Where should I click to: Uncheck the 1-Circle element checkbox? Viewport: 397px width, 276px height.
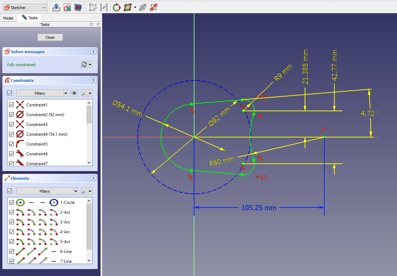[x=11, y=203]
